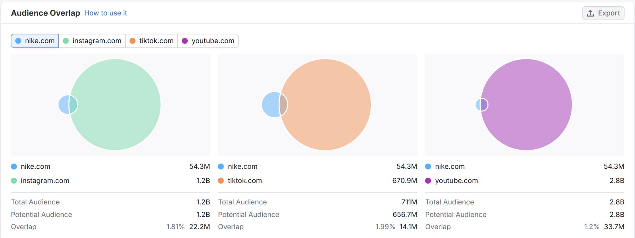The width and height of the screenshot is (635, 238).
Task: Click the green dot beside instagram.com legend
Action: click(14, 181)
